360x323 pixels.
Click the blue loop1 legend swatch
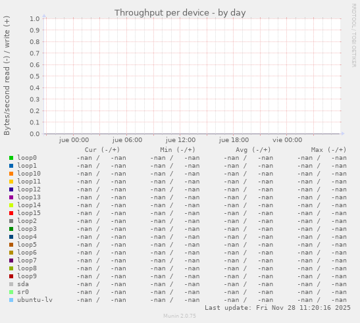11,166
